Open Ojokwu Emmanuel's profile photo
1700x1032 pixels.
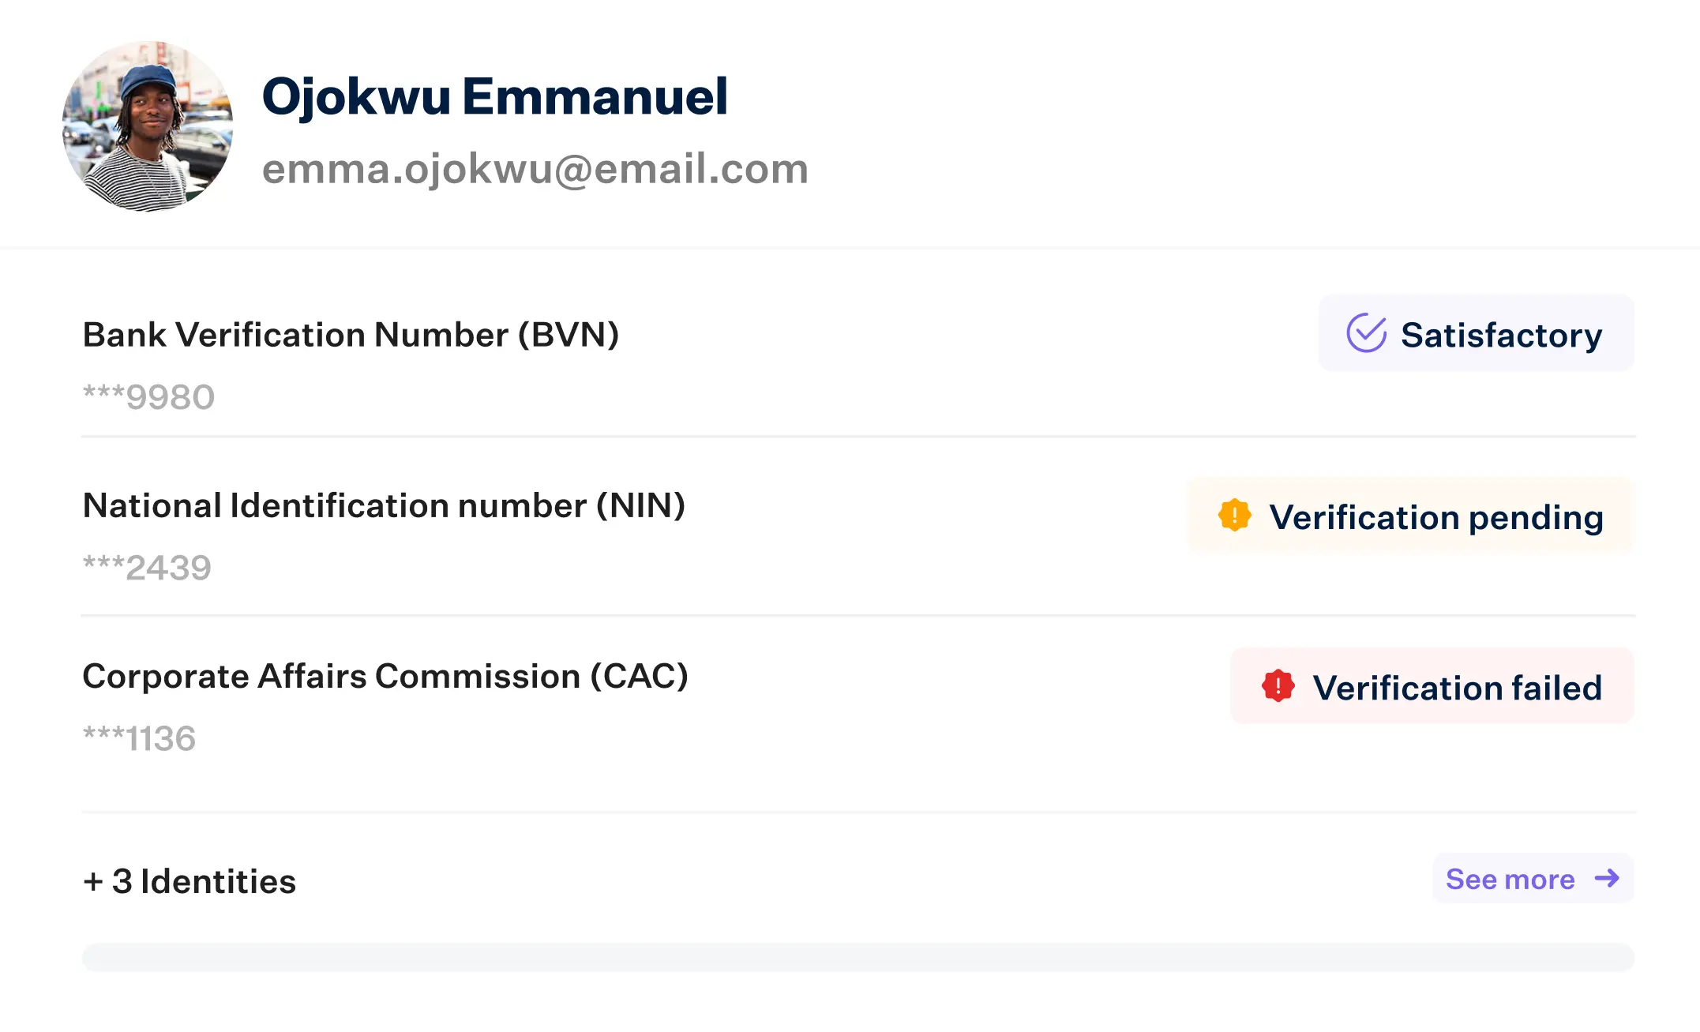coord(148,126)
